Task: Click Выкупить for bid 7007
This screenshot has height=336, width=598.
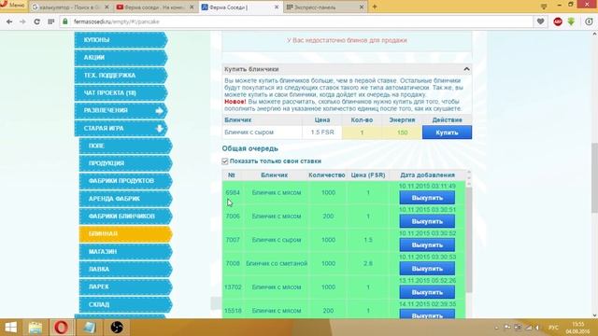Action: tap(427, 245)
